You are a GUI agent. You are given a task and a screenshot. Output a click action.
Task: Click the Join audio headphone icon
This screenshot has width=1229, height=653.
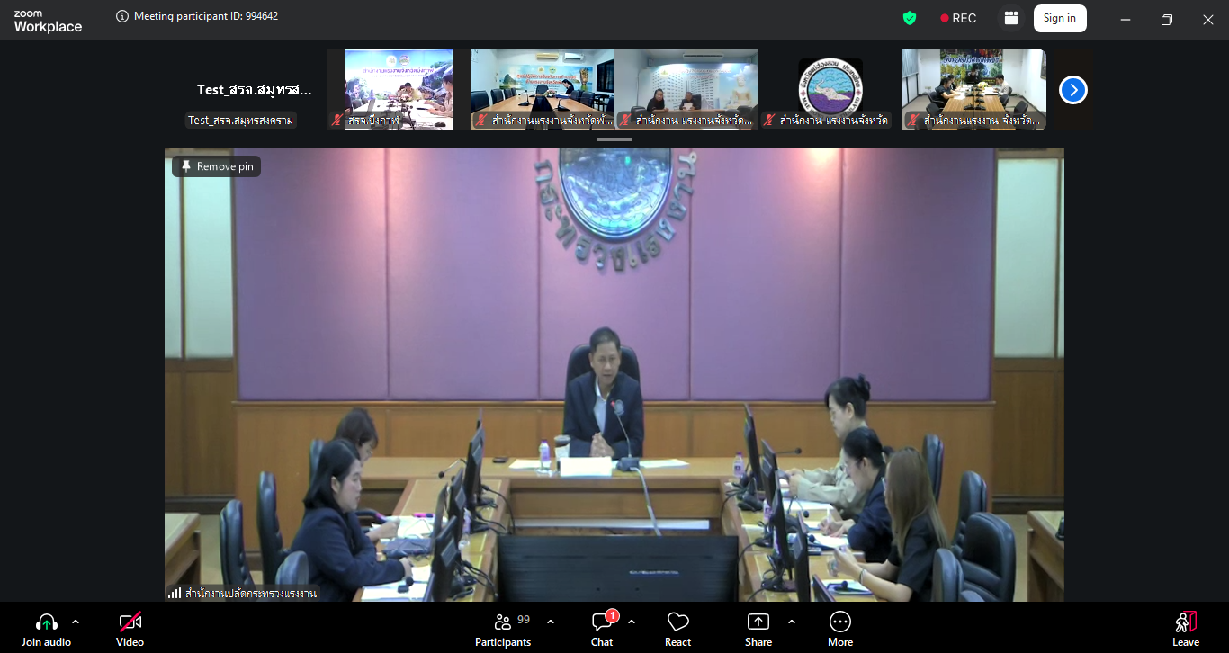point(46,622)
